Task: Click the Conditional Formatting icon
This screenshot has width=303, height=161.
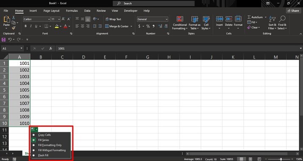Action: point(180,19)
